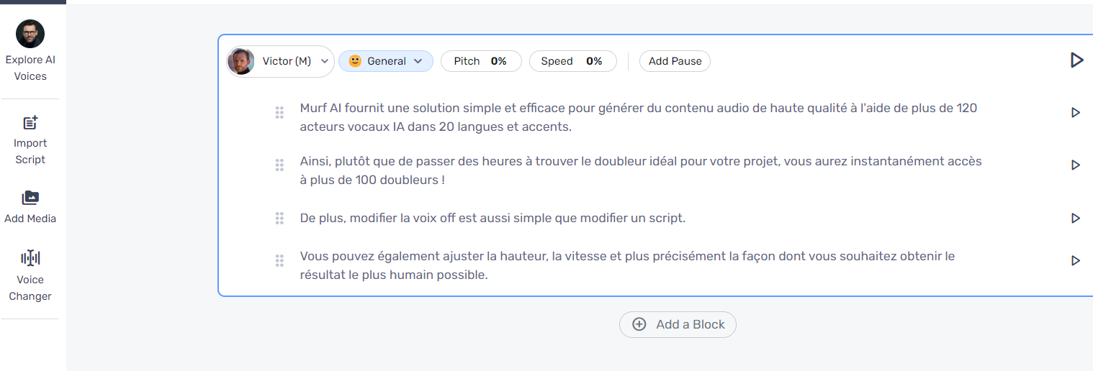Expand the Victor (M) voice dropdown
The image size is (1093, 371).
point(280,61)
